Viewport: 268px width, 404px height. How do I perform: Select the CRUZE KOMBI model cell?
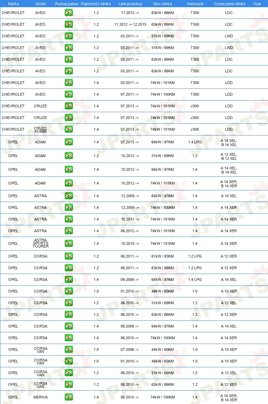click(40, 130)
